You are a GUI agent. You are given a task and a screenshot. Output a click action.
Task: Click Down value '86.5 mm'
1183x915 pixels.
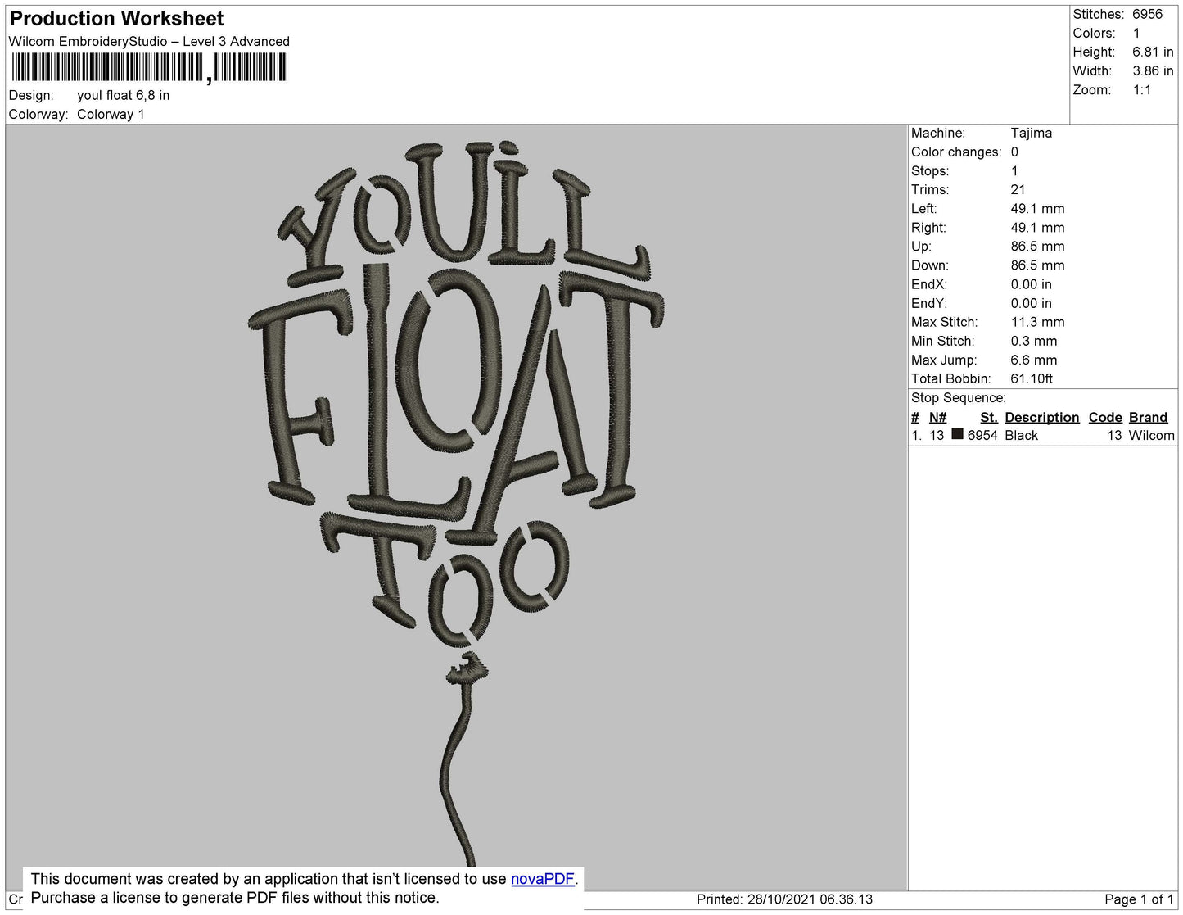tap(1038, 265)
